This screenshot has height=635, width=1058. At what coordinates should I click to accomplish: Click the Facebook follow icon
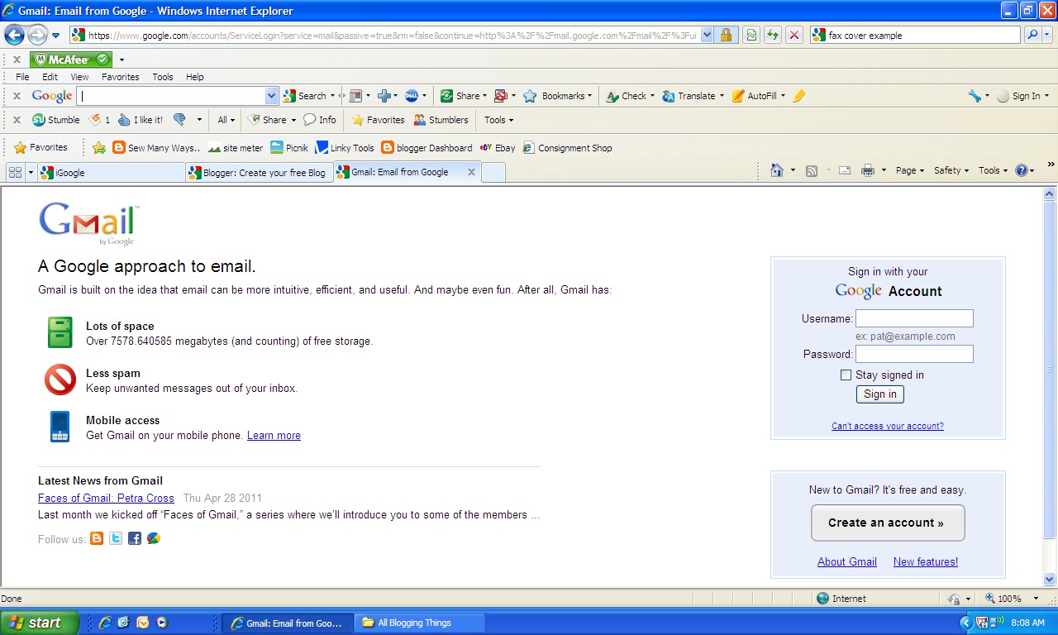(x=135, y=538)
